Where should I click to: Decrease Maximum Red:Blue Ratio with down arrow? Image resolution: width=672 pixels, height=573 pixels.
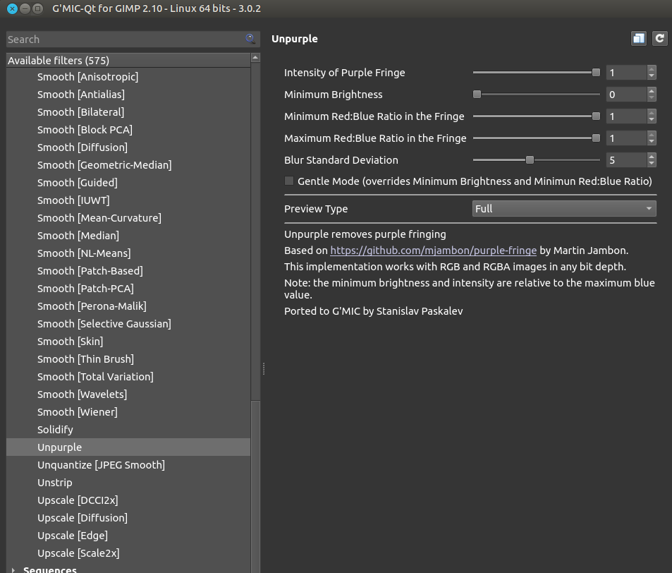652,142
